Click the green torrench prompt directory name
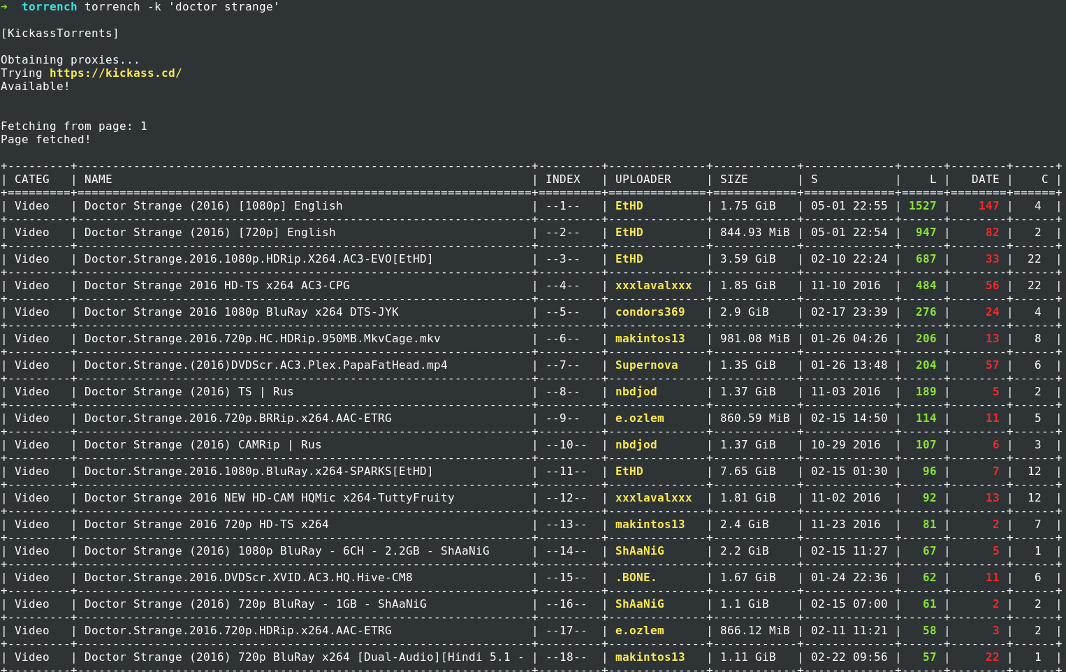 (50, 6)
